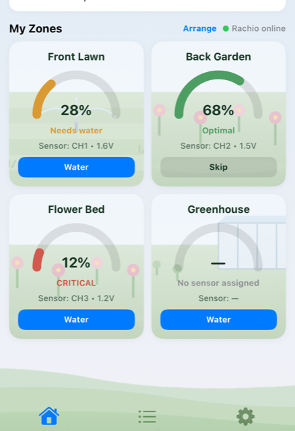Tap Sensor CH2 1.5V reading
295x431 pixels.
(219, 145)
